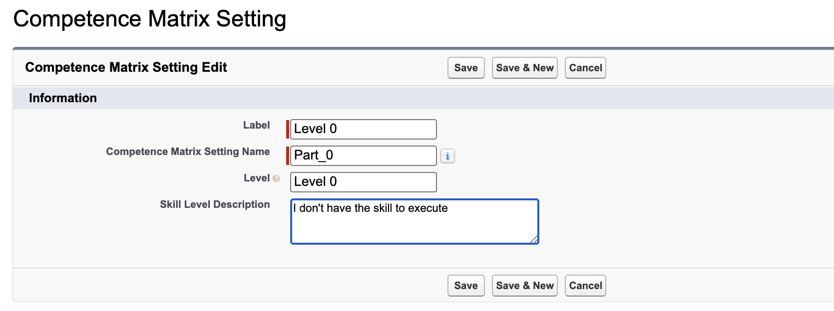Click into the Level text field
This screenshot has height=311, width=834.
pos(363,182)
